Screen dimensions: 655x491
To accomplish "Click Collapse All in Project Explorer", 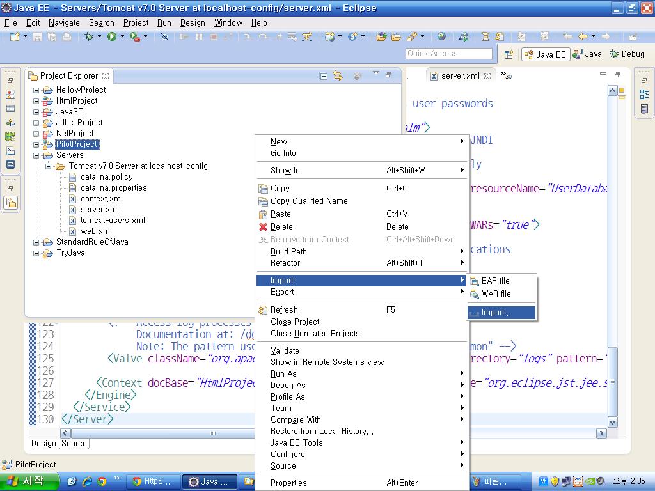I will pos(323,76).
